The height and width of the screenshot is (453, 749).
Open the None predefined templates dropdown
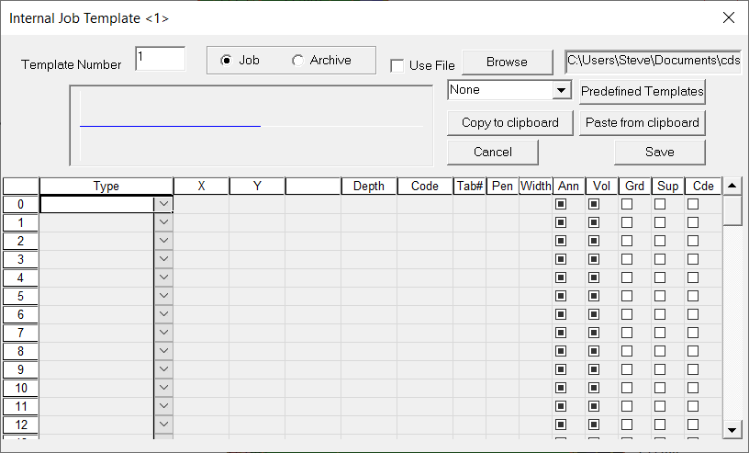click(x=561, y=91)
